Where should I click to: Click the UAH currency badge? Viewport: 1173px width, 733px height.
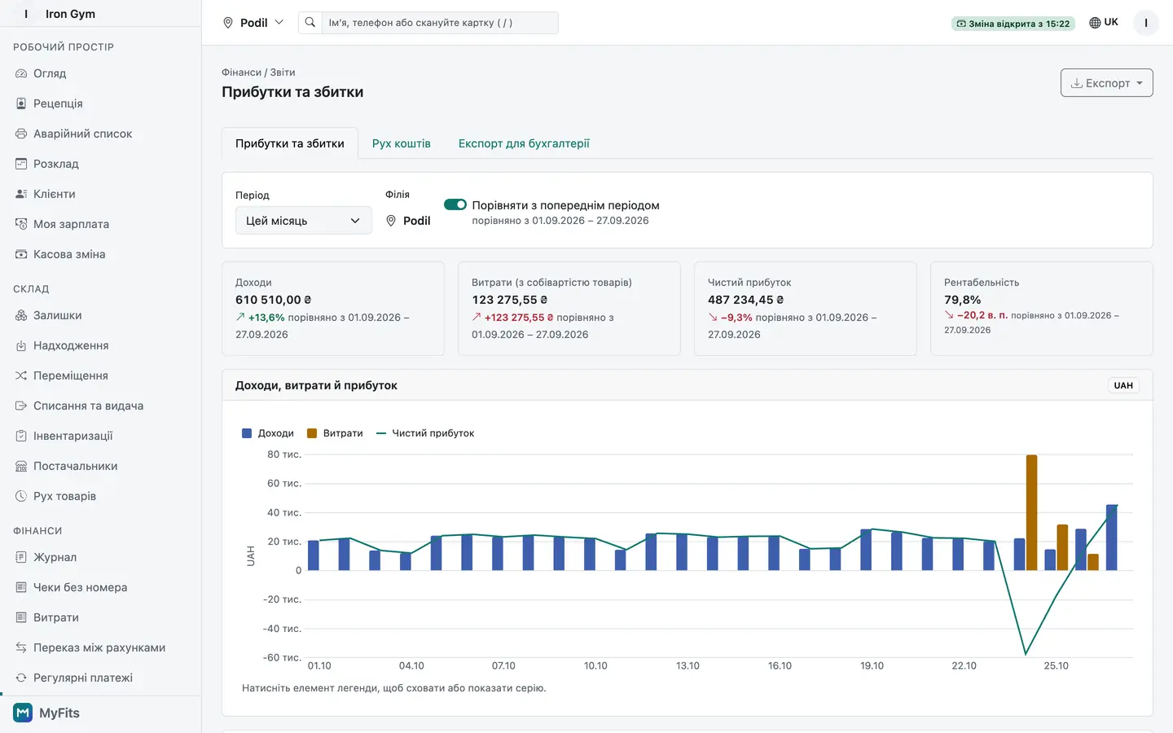point(1123,385)
